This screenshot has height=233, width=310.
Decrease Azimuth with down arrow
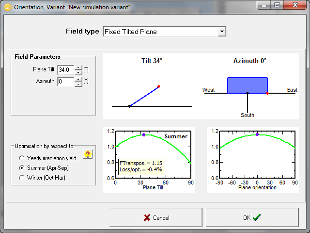[x=78, y=84]
